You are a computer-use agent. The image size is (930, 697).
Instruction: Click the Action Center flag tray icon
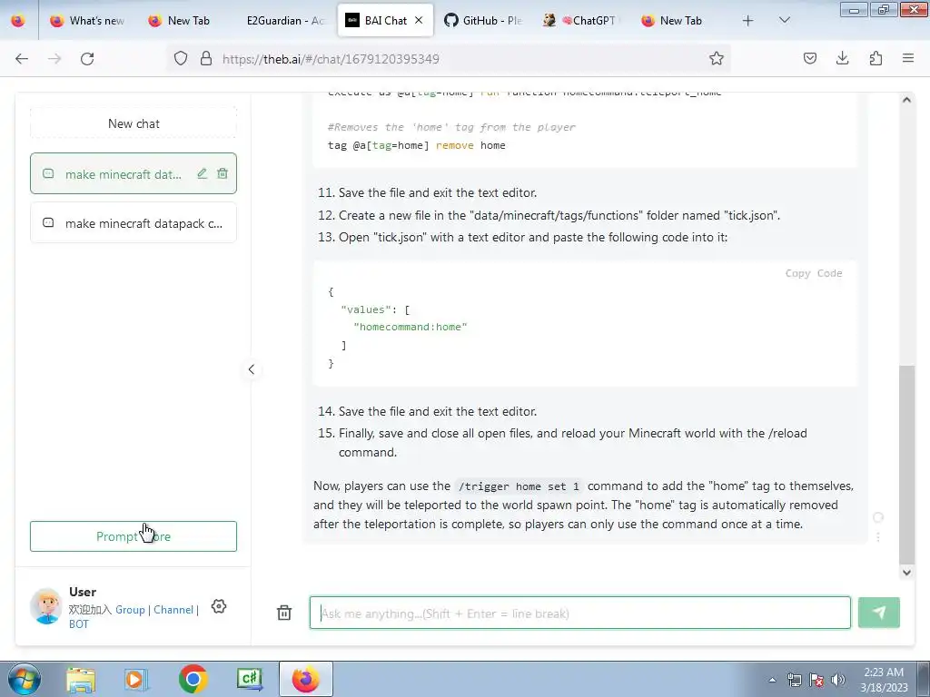816,680
